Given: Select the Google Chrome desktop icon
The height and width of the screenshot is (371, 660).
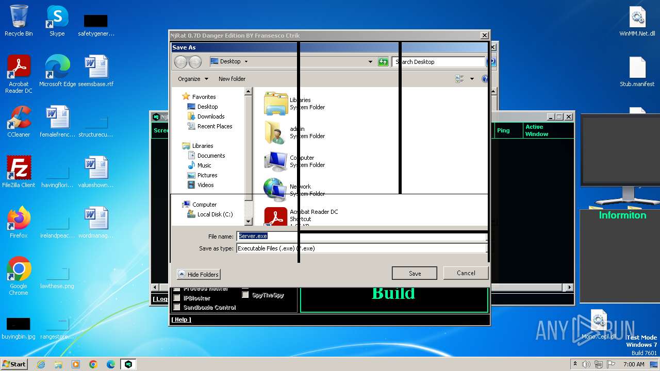Looking at the screenshot, I should (19, 276).
